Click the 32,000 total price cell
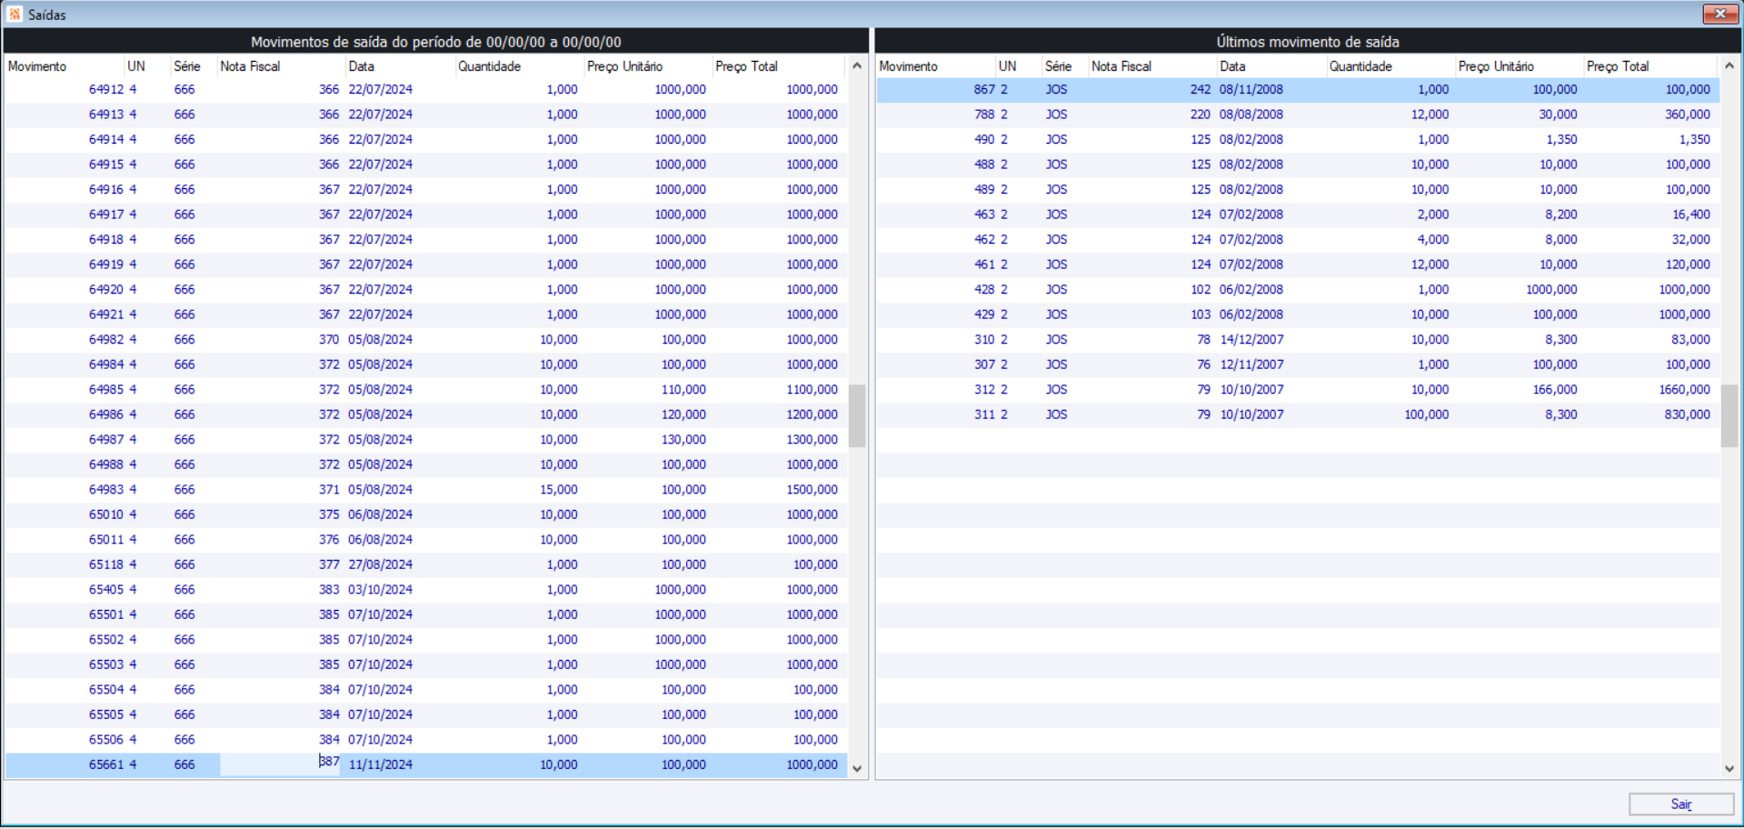Screen dimensions: 1744x829 (x=1691, y=240)
